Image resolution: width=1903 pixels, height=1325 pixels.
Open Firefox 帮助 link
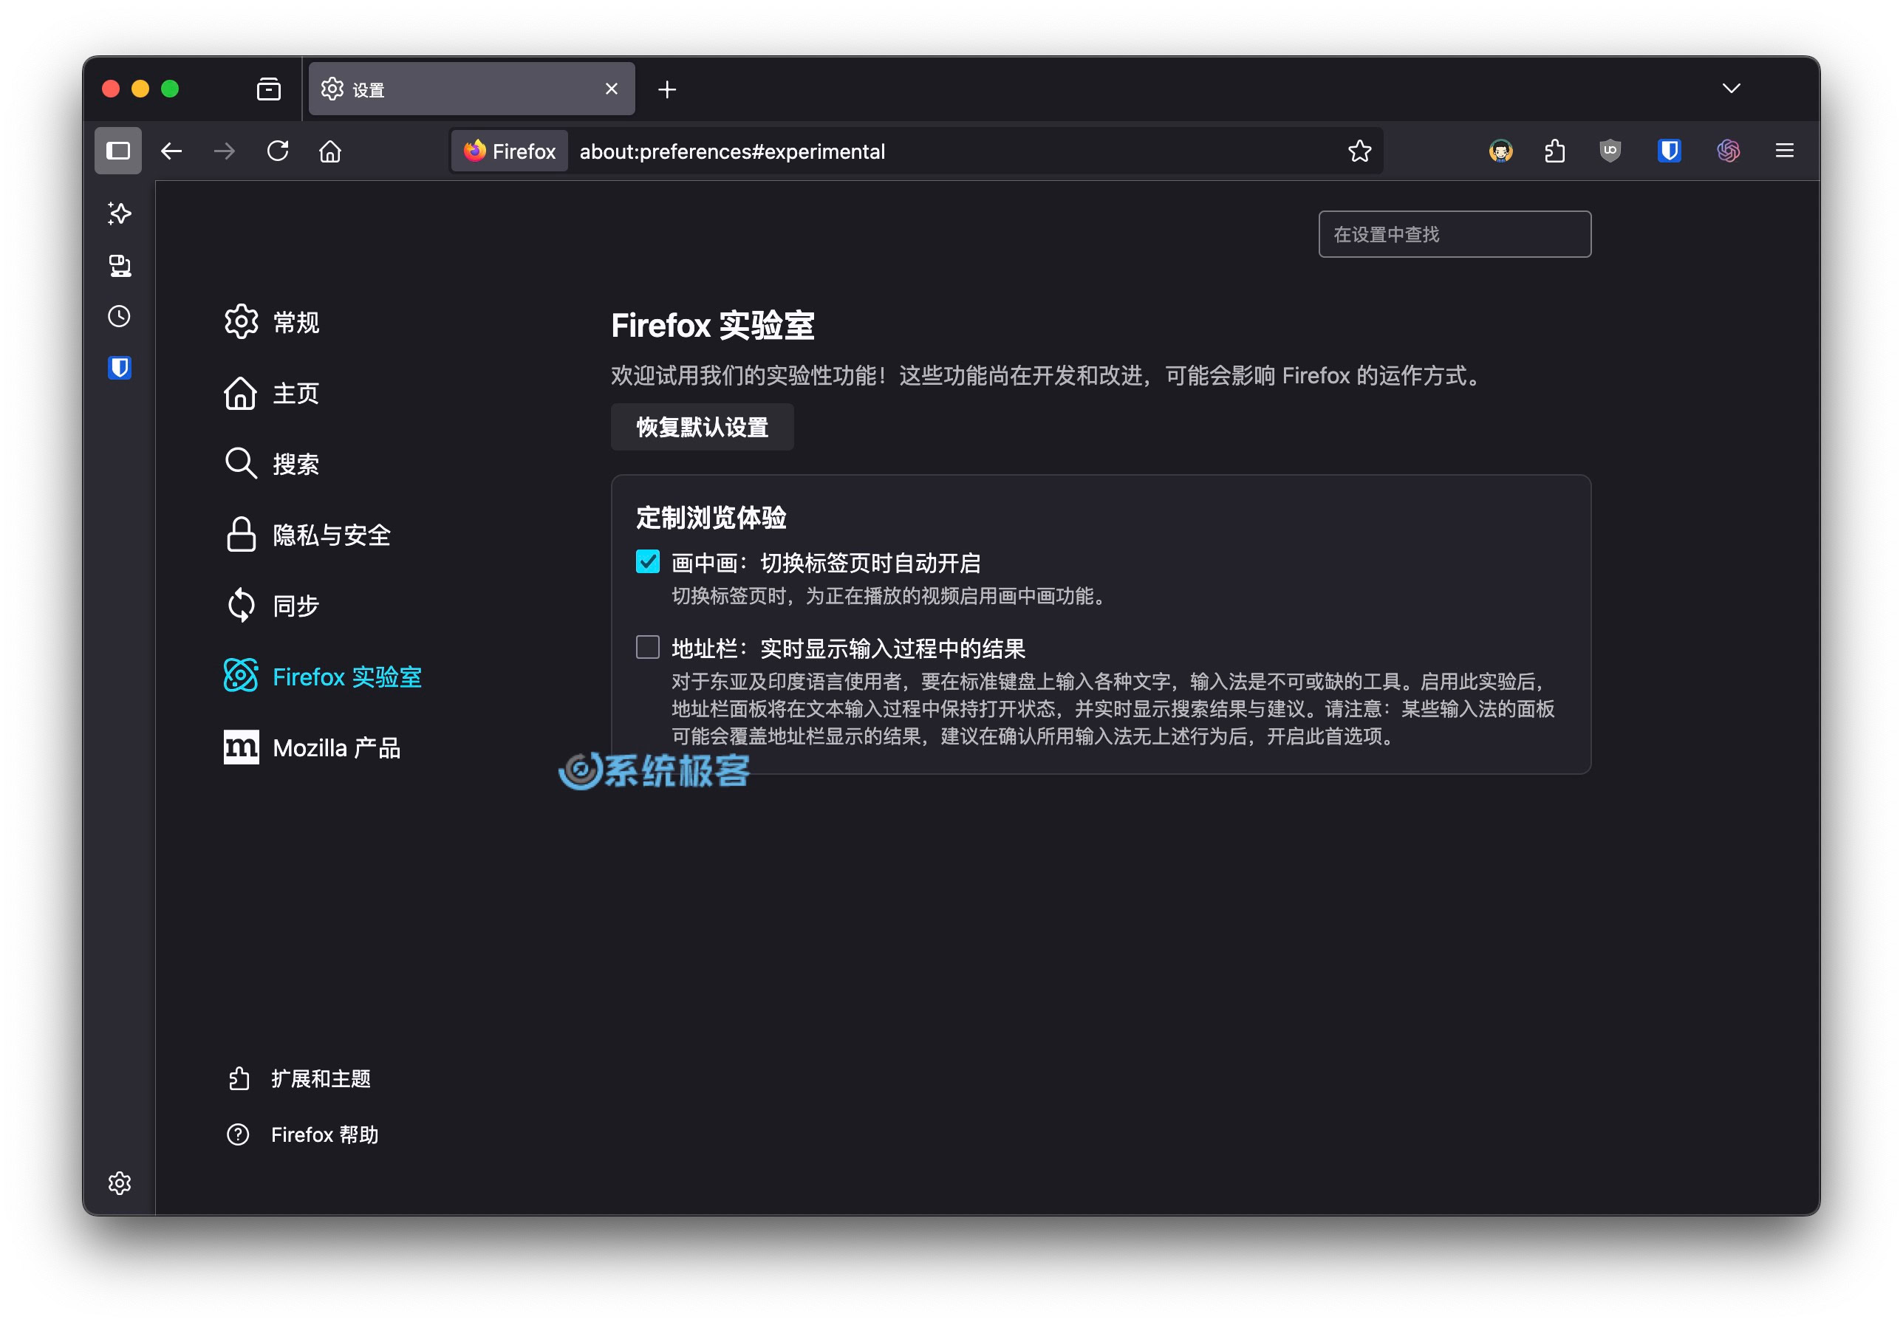pyautogui.click(x=303, y=1134)
